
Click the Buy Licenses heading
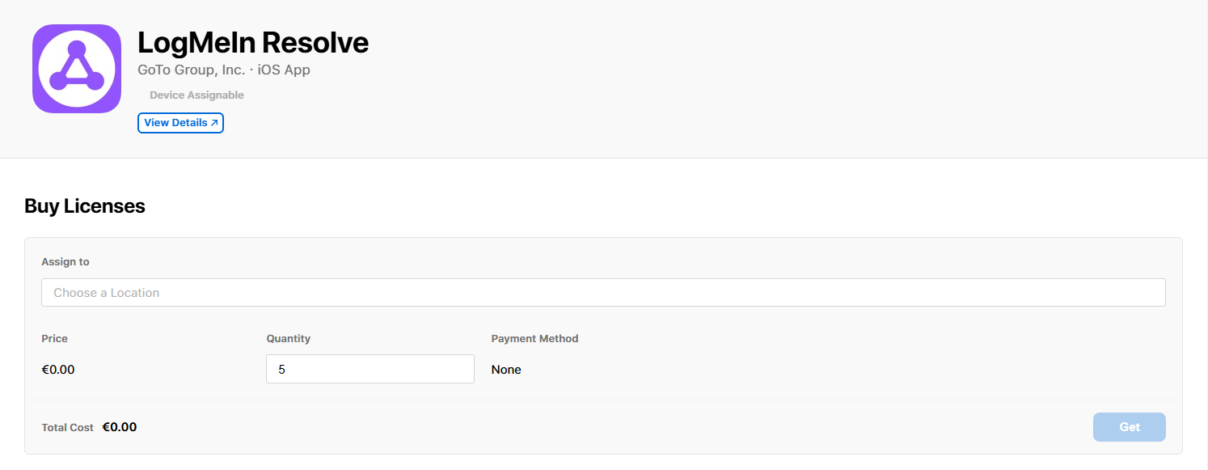coord(85,206)
